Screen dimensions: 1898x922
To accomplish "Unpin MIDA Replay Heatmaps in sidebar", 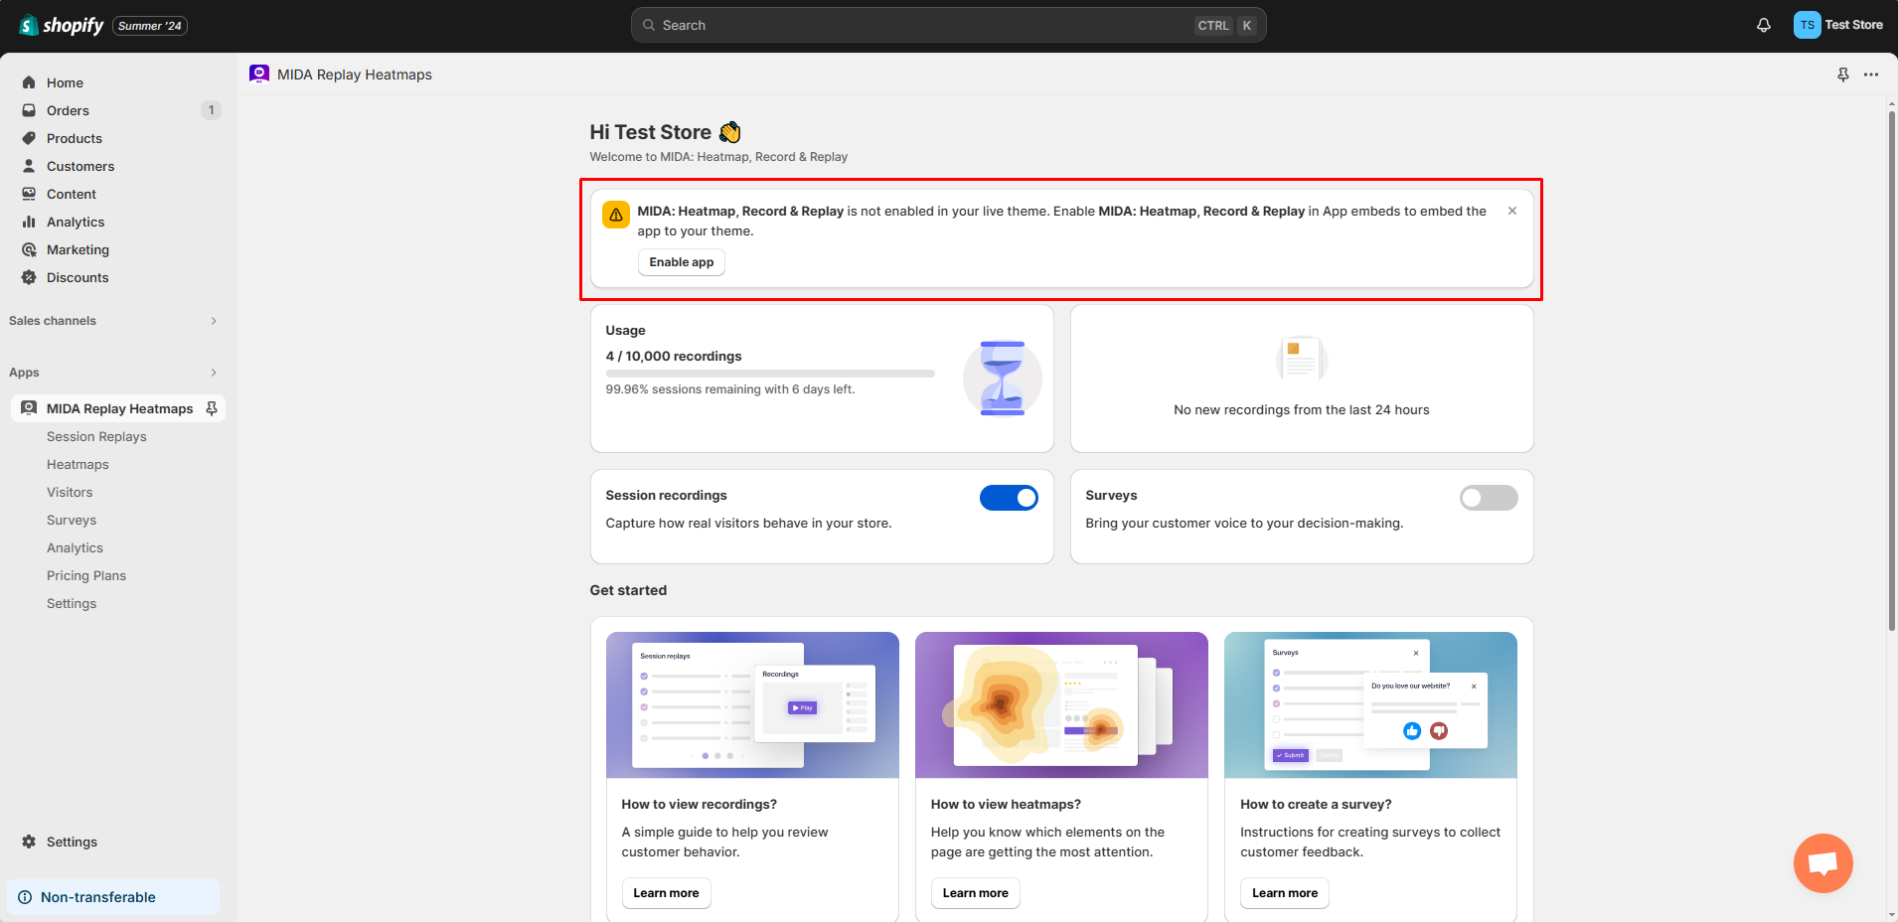I will coord(212,408).
